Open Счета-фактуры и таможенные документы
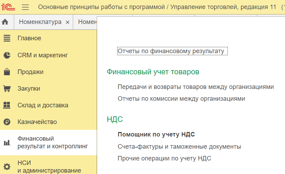This screenshot has width=285, height=174. (179, 147)
